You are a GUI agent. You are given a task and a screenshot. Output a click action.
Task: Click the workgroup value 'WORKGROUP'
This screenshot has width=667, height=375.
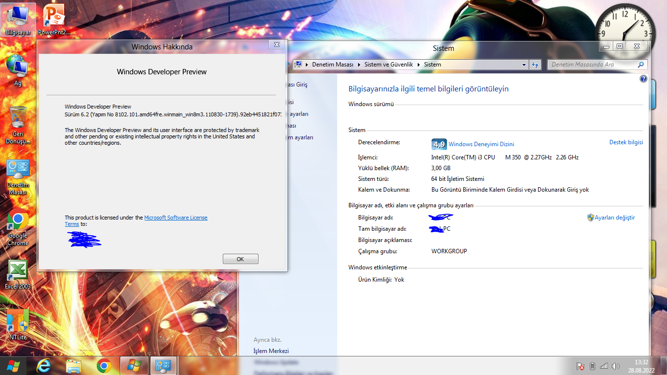[x=449, y=251]
